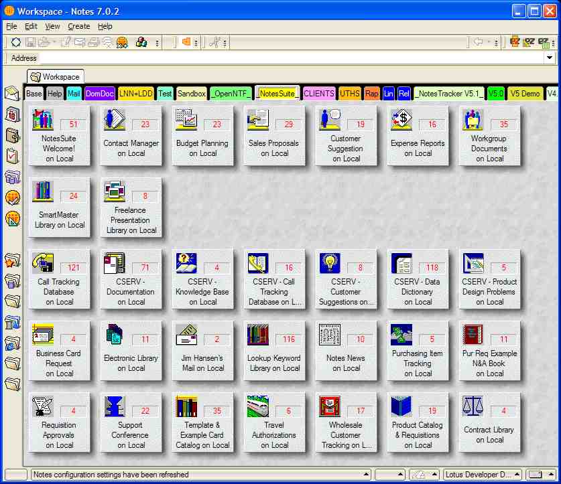This screenshot has width=561, height=484.
Task: Click the colored cubes toolbar icon
Action: point(141,42)
